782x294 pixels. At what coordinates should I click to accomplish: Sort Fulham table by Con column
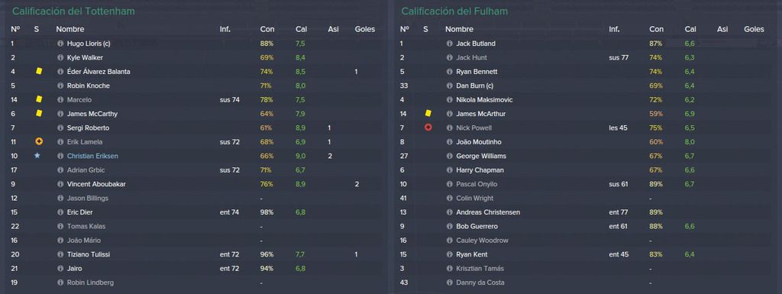pos(656,29)
